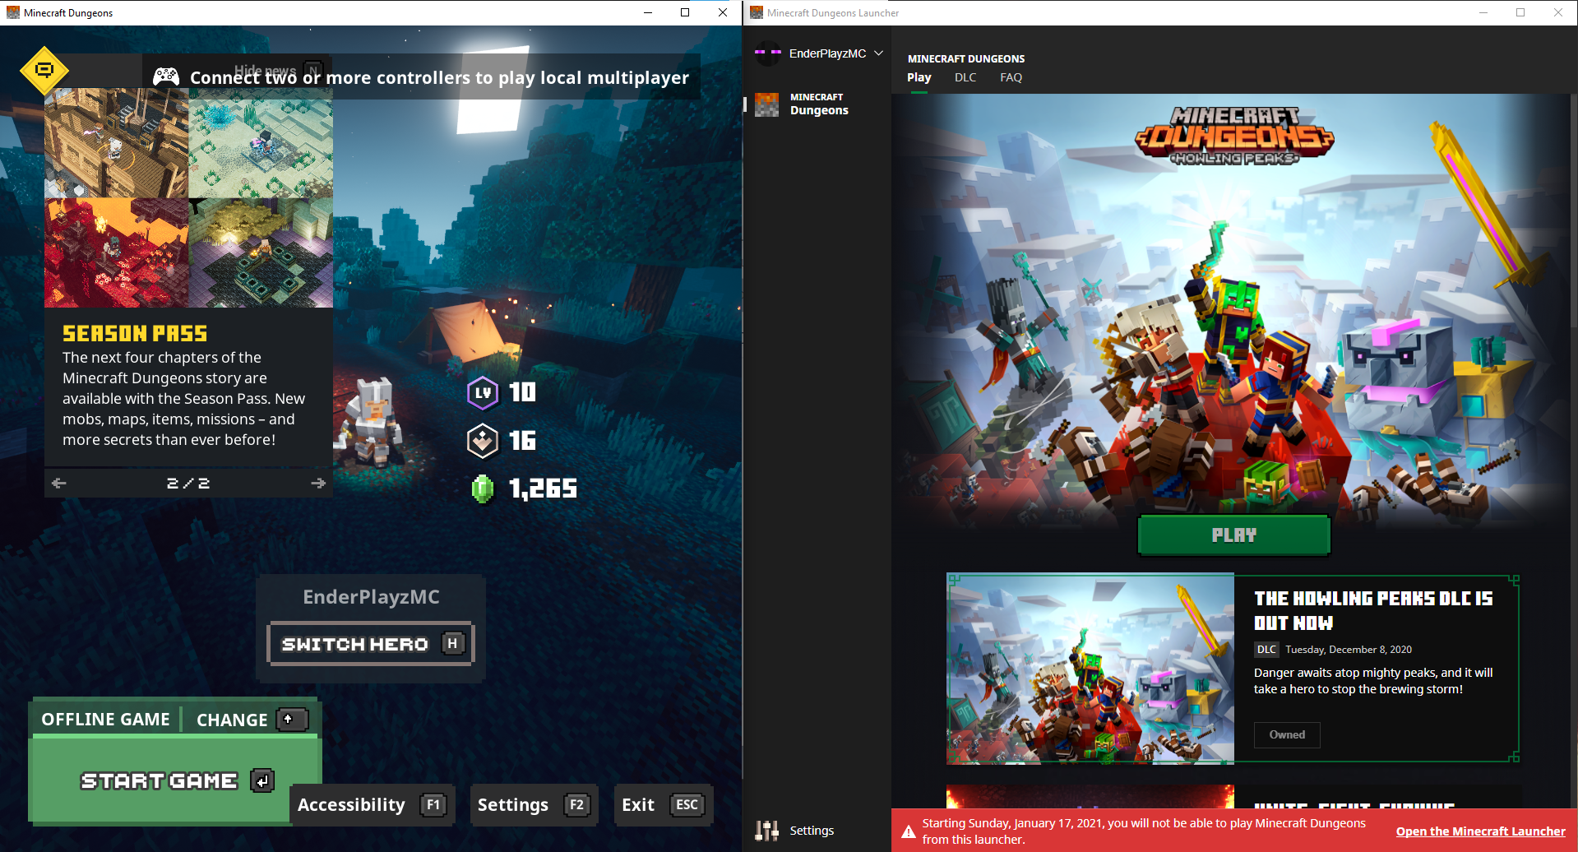The image size is (1578, 852).
Task: Click the yellow chat diamond icon
Action: pyautogui.click(x=44, y=70)
